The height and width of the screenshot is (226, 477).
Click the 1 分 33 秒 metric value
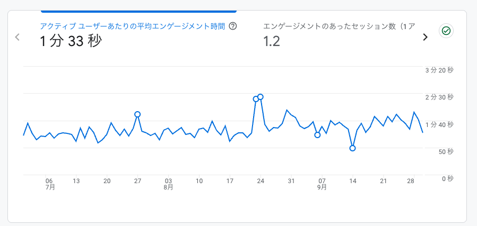tap(71, 41)
